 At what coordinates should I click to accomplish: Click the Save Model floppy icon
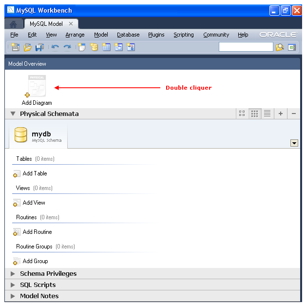click(x=39, y=47)
